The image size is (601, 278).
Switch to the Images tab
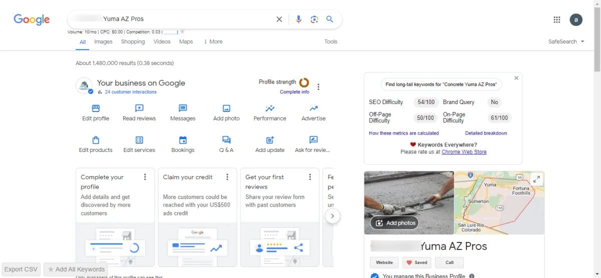click(103, 41)
